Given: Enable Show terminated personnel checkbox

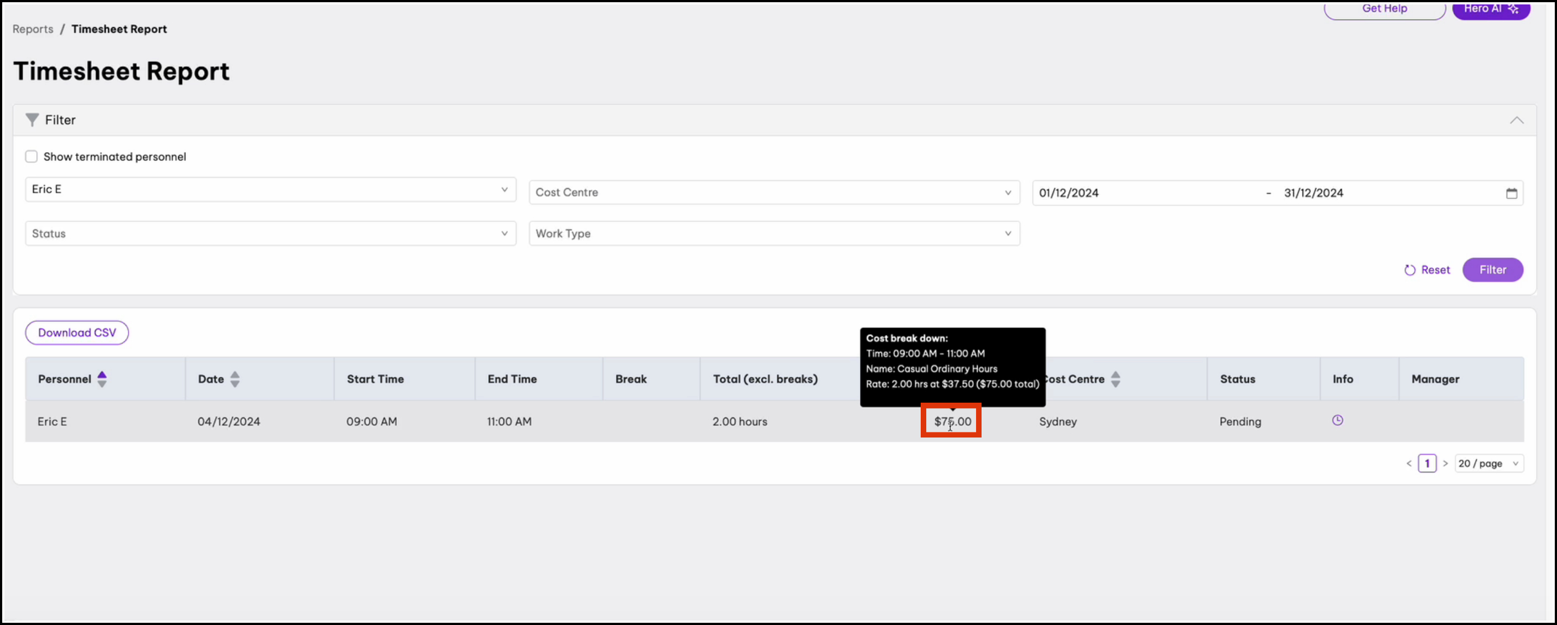Looking at the screenshot, I should click(x=32, y=157).
